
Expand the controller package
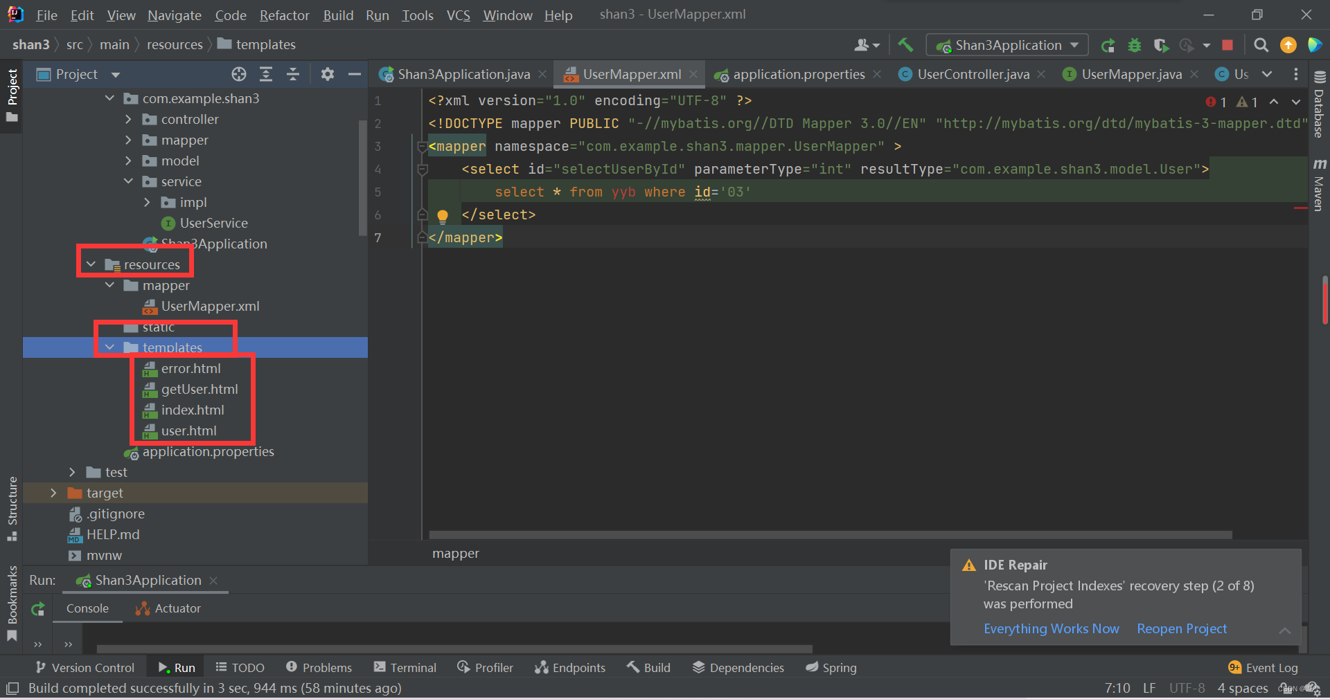(128, 120)
